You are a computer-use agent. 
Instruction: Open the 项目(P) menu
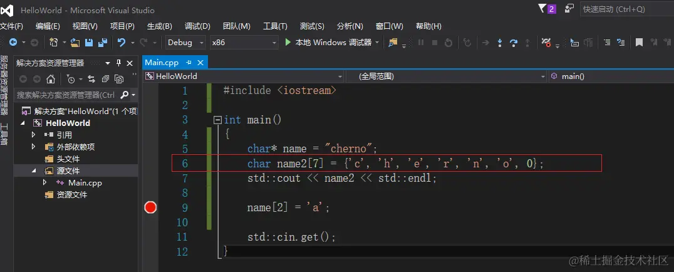coord(123,26)
